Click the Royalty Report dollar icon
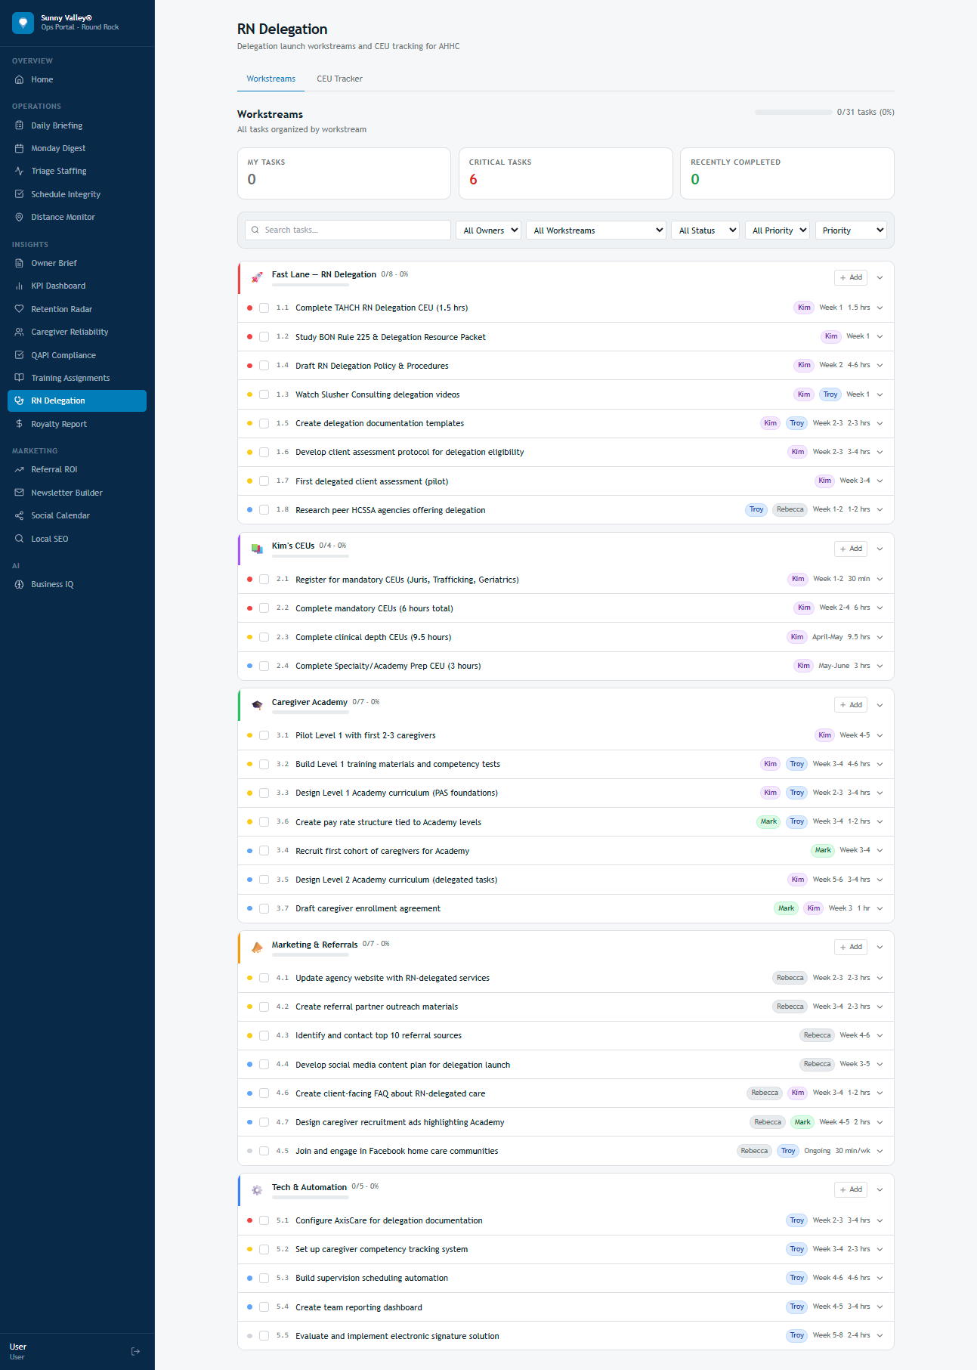 click(x=19, y=424)
